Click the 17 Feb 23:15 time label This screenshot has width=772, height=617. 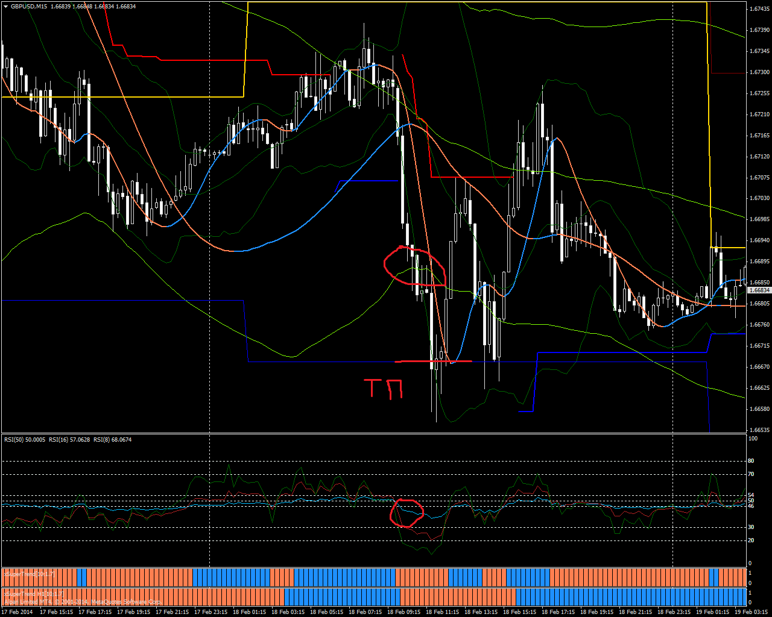(210, 612)
